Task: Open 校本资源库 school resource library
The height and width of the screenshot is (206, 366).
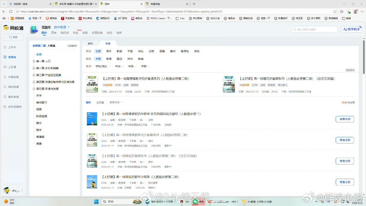Action: point(13,107)
